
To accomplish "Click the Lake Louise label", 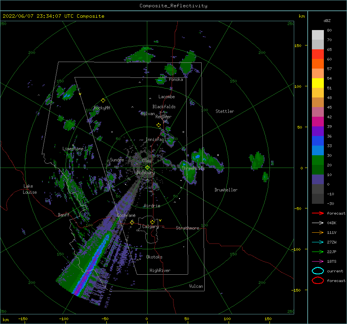I will pyautogui.click(x=30, y=189).
